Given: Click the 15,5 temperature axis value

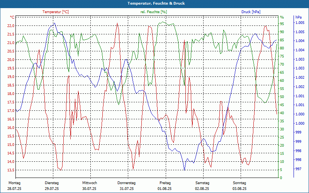Looking at the screenshot, I should (11, 136).
